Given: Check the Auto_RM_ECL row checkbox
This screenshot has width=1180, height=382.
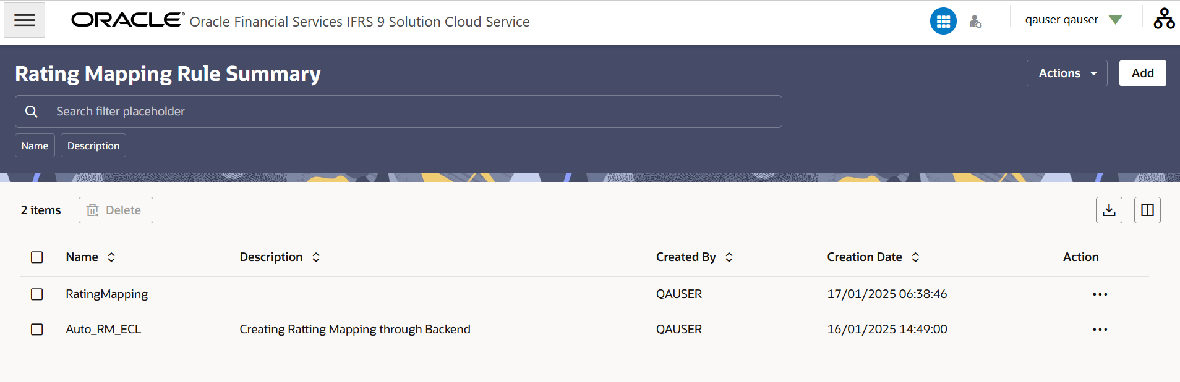Looking at the screenshot, I should (x=37, y=330).
